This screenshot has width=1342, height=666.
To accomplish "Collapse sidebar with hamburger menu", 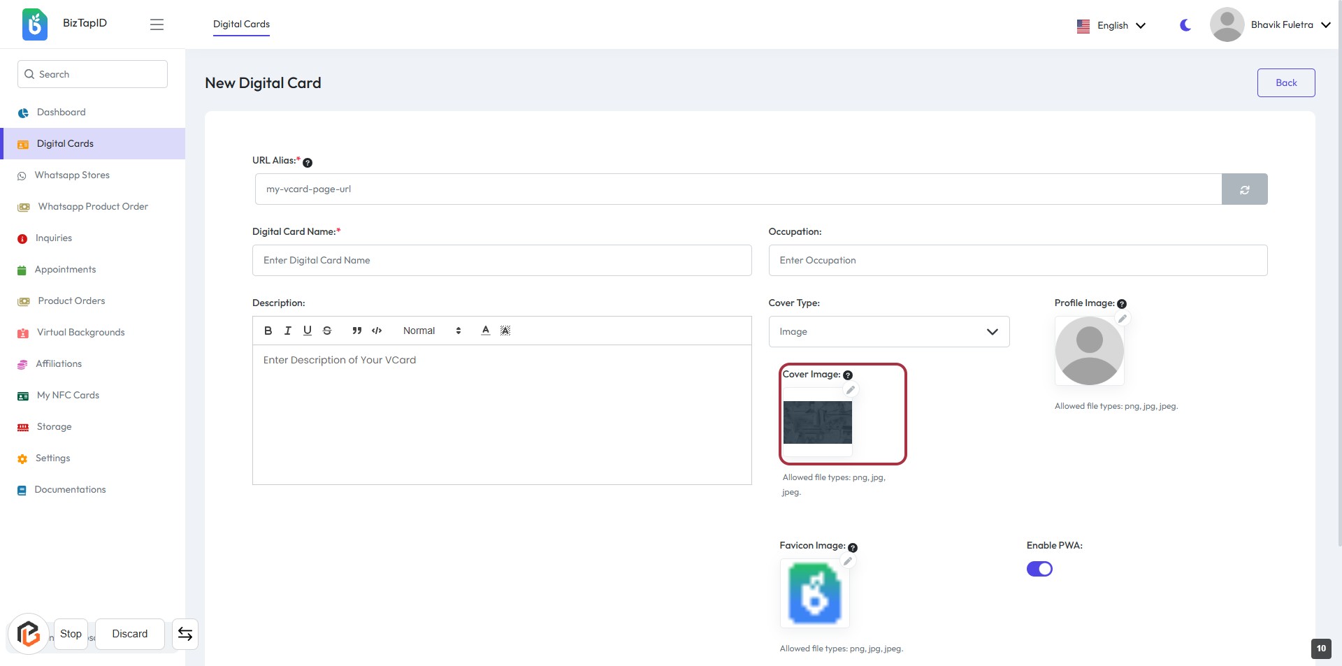I will point(157,24).
